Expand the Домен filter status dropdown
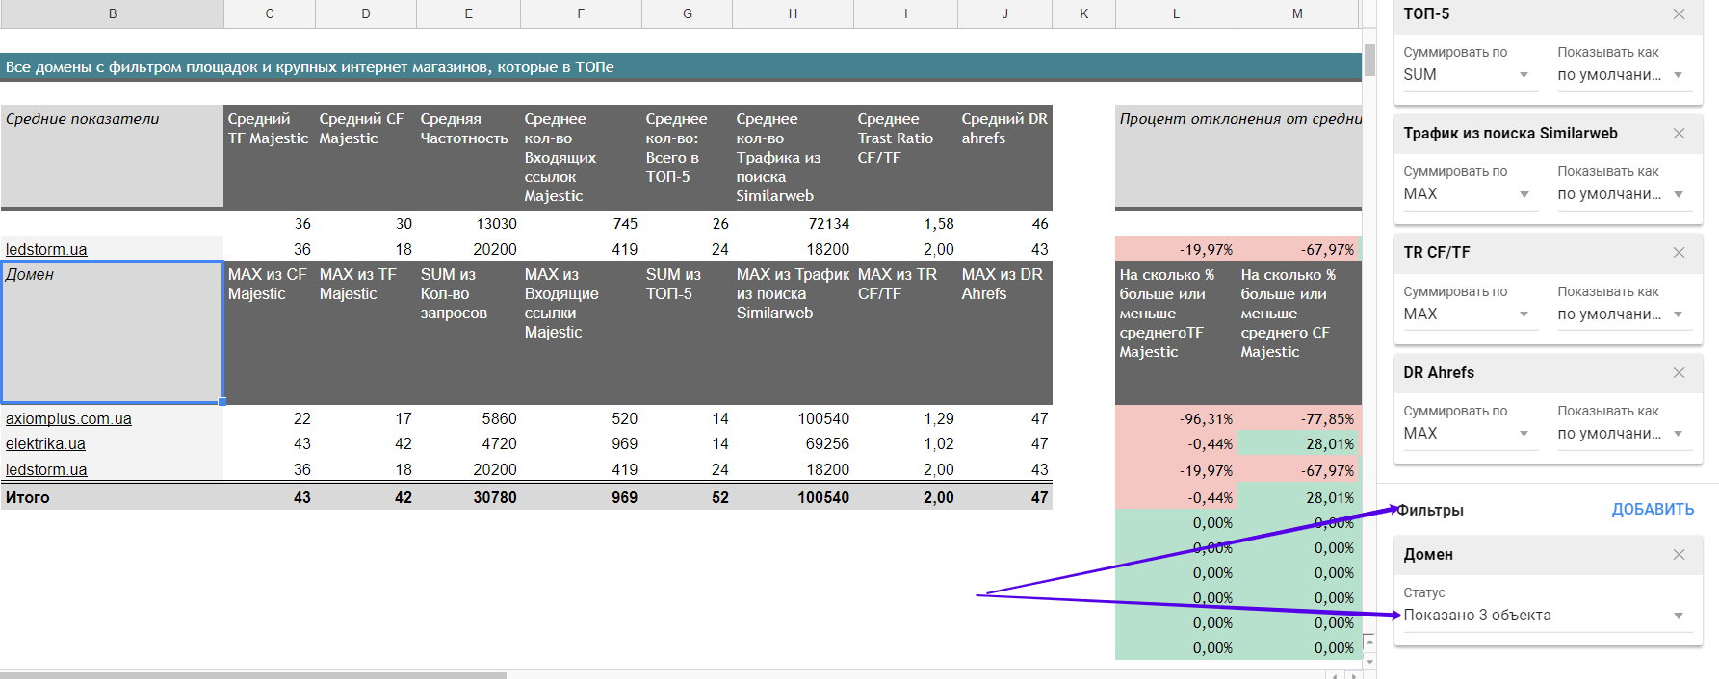The image size is (1719, 679). tap(1543, 616)
